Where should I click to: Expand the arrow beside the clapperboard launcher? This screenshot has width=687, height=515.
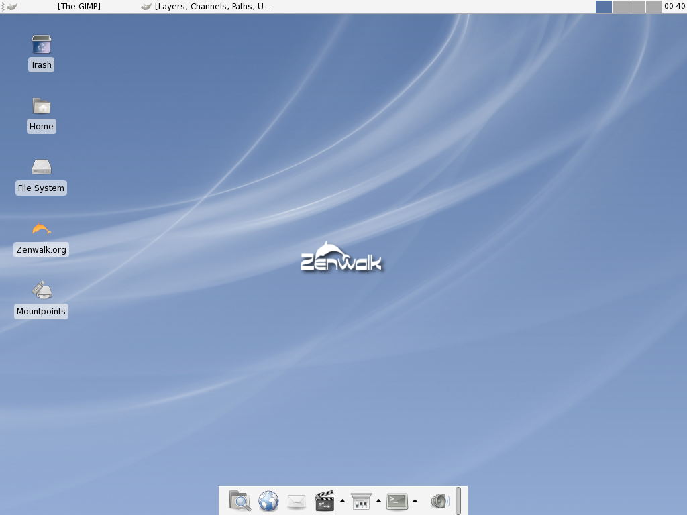343,500
